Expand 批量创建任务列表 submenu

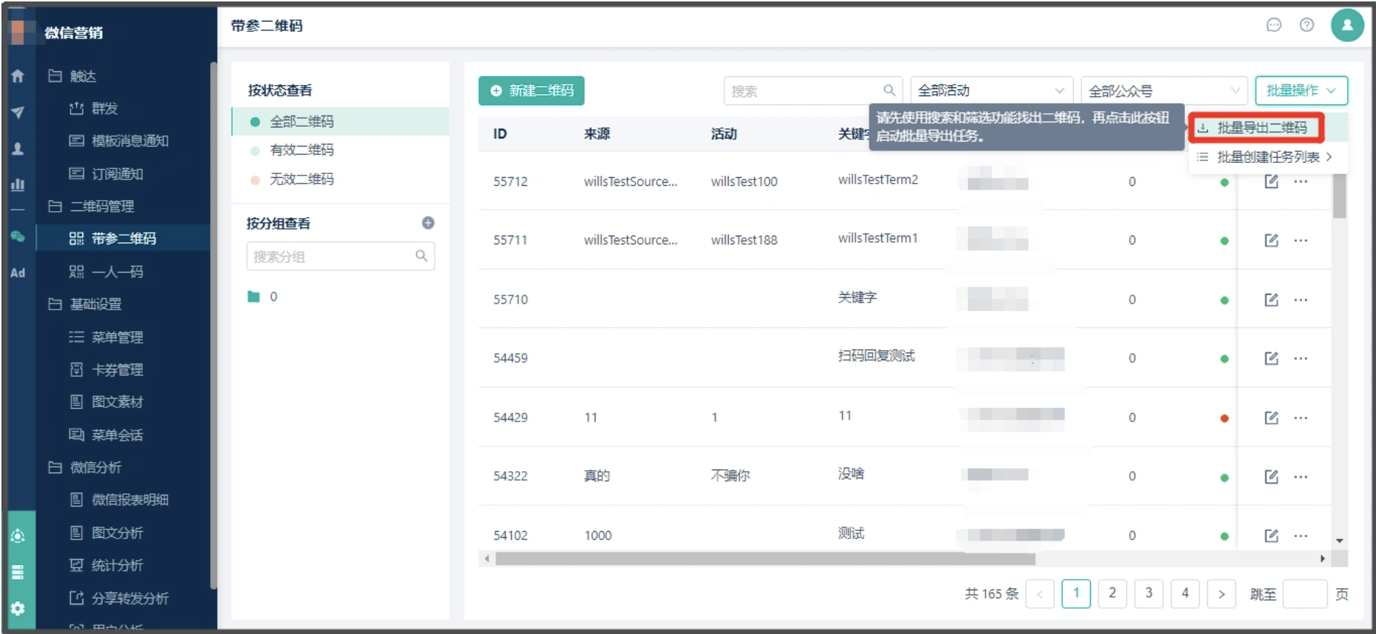point(1267,157)
